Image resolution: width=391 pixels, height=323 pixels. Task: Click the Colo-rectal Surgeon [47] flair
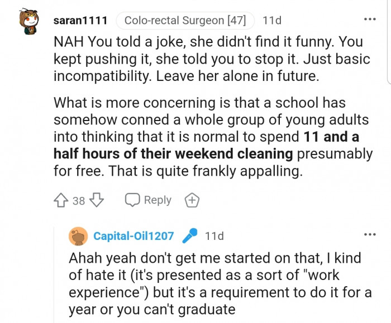click(x=185, y=21)
